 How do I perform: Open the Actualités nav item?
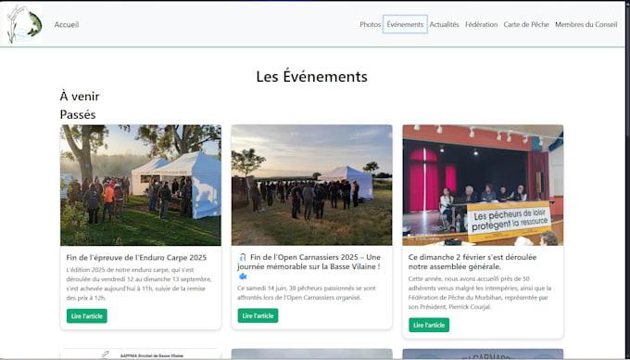(x=444, y=24)
